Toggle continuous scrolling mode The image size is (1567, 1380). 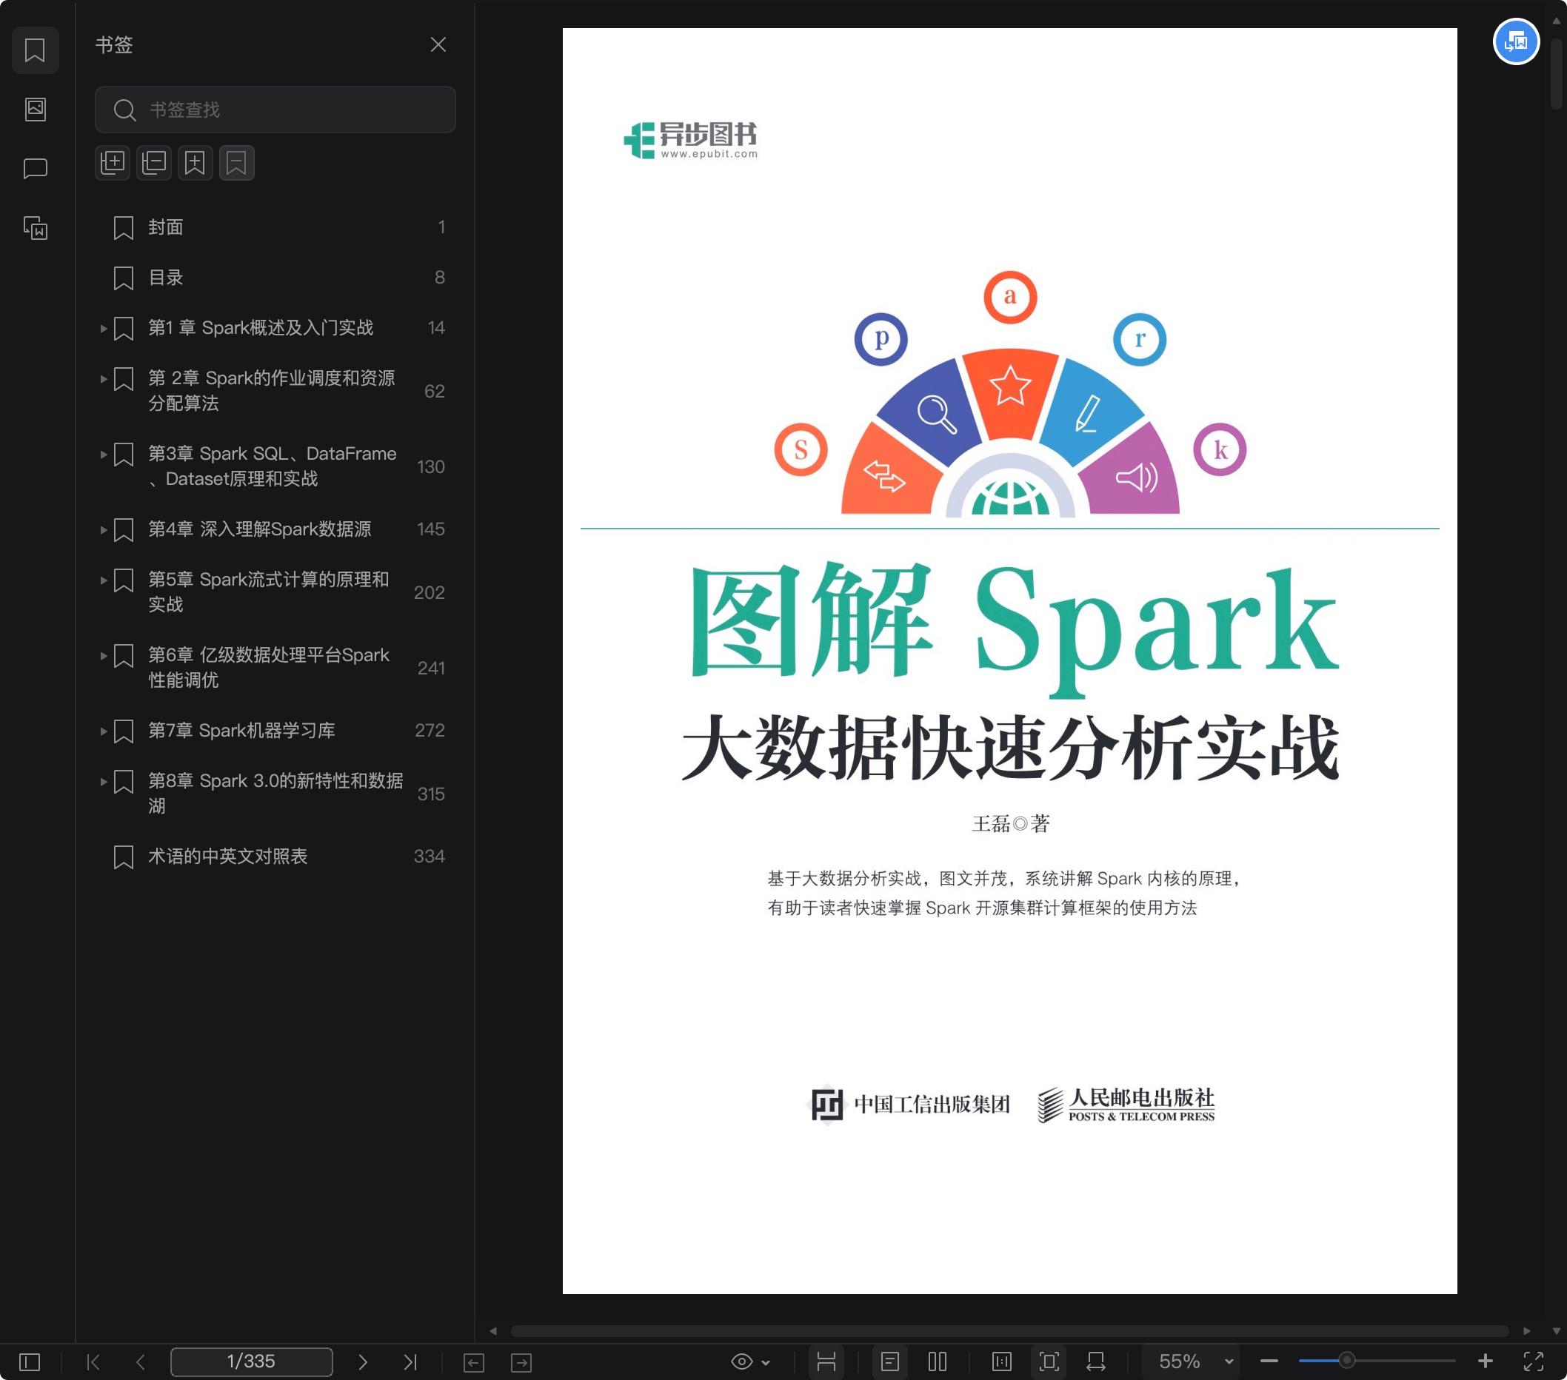click(826, 1361)
